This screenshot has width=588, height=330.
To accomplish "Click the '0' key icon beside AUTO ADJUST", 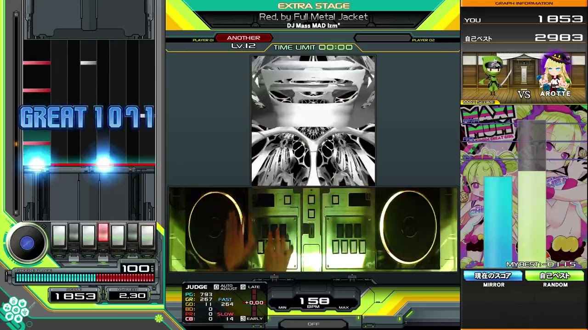I will [x=216, y=287].
